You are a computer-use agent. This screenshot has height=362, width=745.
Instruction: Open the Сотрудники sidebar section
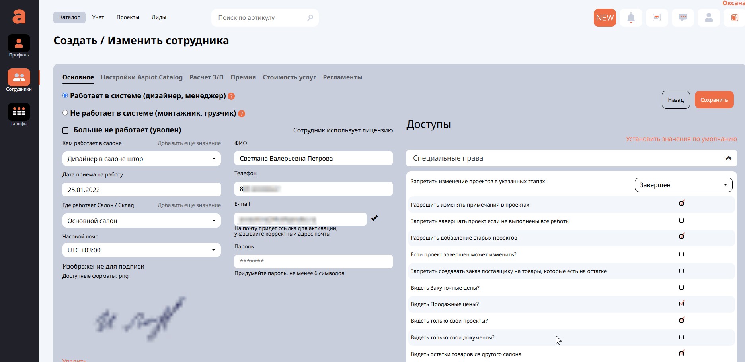19,78
